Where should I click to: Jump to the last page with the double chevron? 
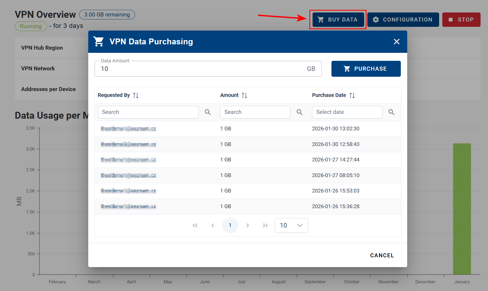[x=265, y=225]
